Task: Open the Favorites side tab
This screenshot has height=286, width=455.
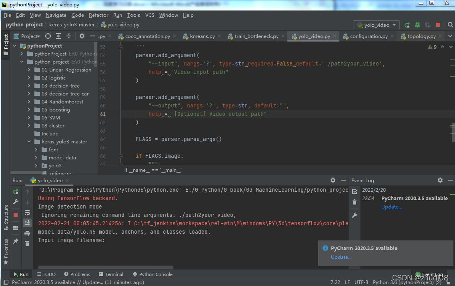Action: [x=6, y=252]
